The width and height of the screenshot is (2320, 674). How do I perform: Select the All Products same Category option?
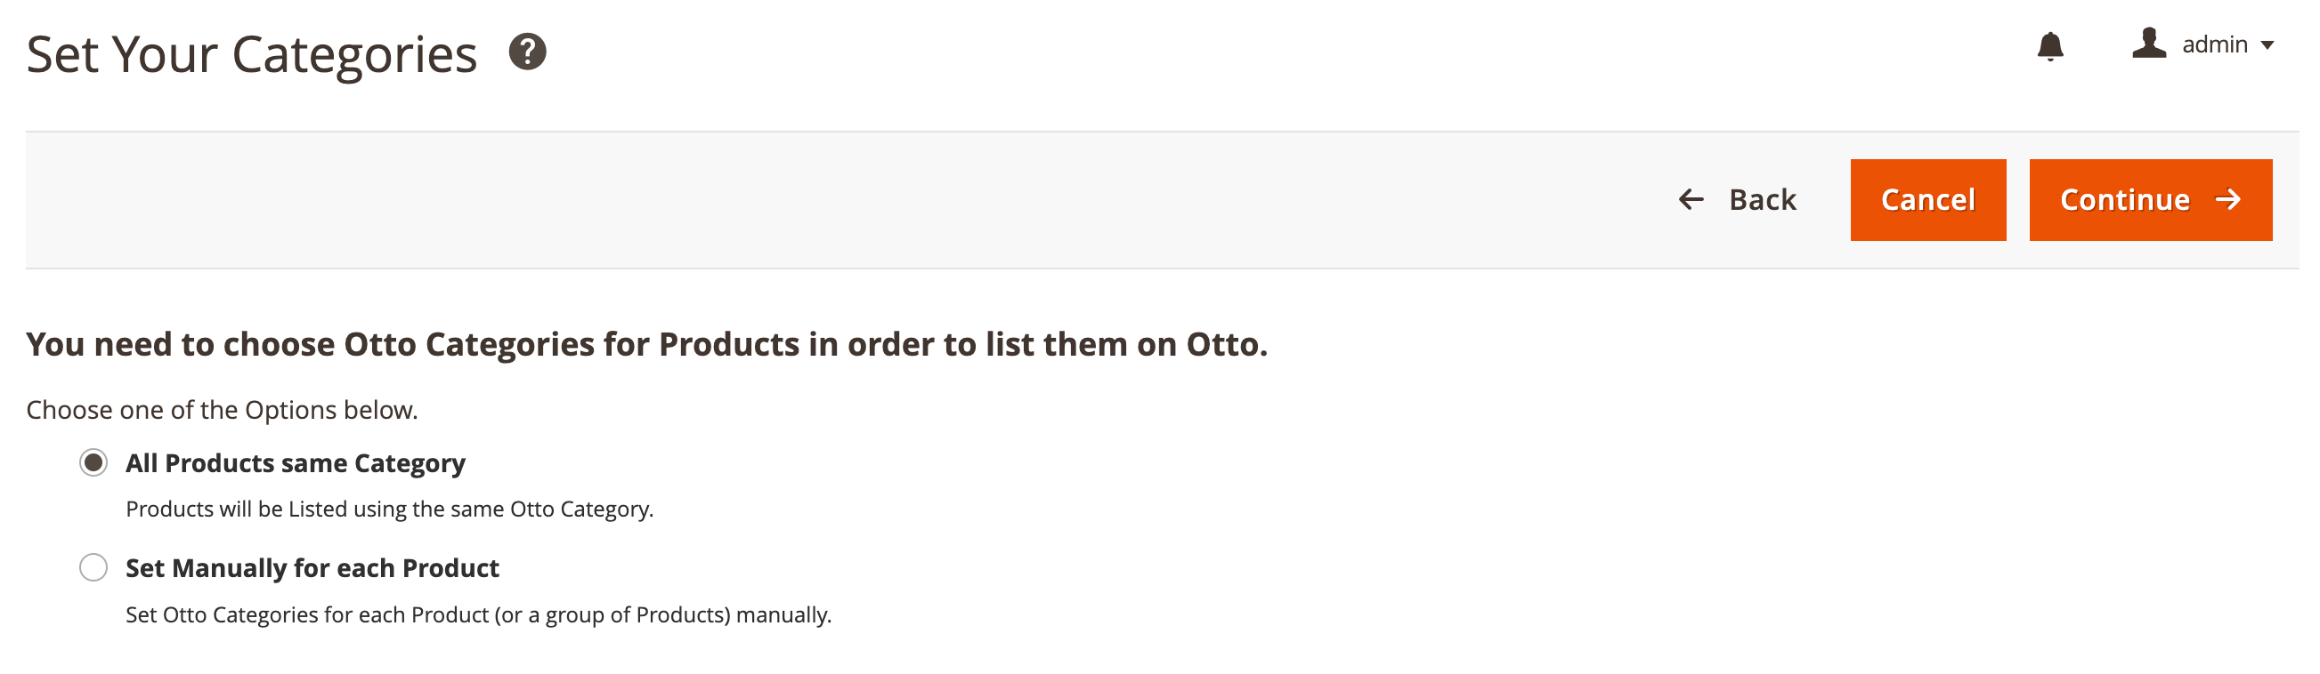pyautogui.click(x=93, y=463)
